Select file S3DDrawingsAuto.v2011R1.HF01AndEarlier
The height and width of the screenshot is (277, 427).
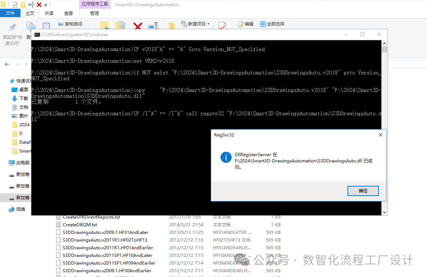[108, 248]
